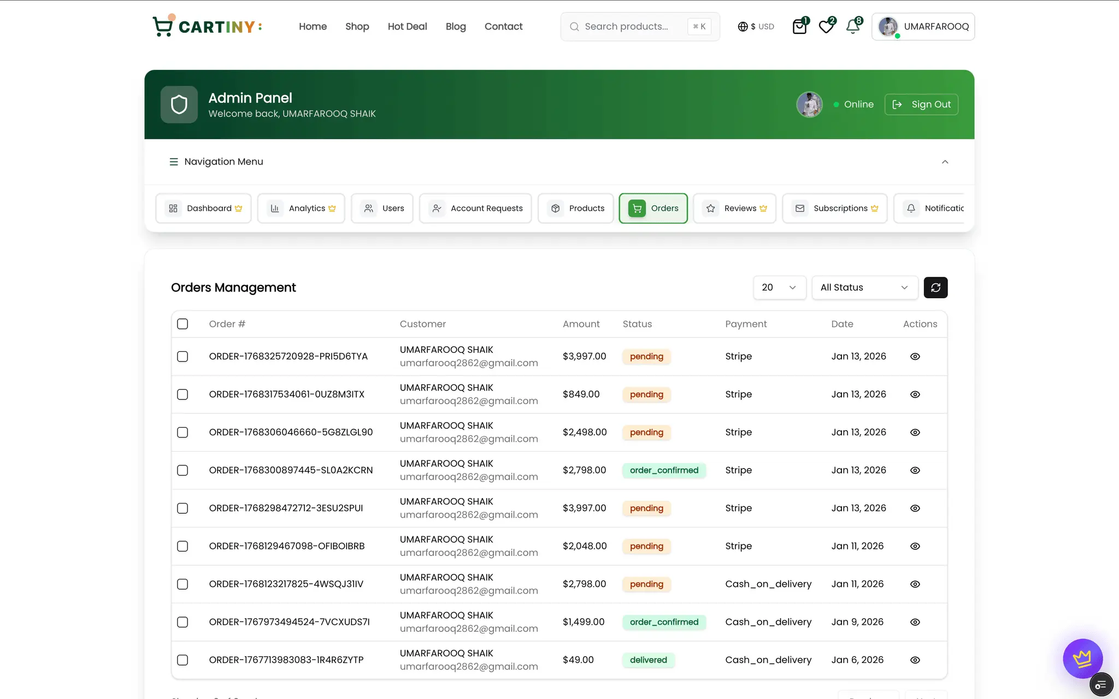View order ORDER-1768123217825-4WSQJ3IIV details

(915, 584)
